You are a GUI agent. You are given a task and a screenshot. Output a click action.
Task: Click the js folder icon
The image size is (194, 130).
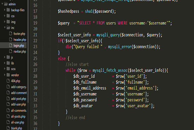pos(8,57)
